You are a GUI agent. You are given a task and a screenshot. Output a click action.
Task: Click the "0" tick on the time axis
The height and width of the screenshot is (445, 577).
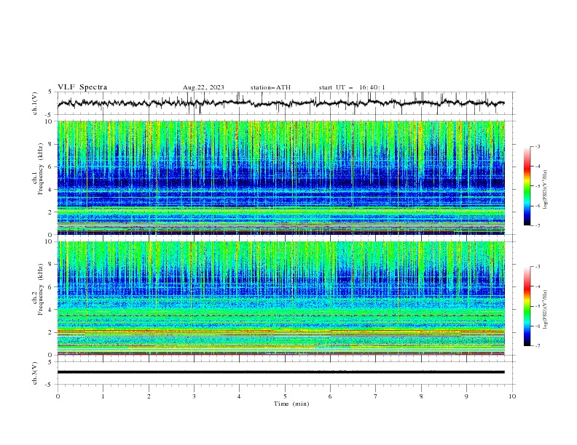pyautogui.click(x=58, y=396)
